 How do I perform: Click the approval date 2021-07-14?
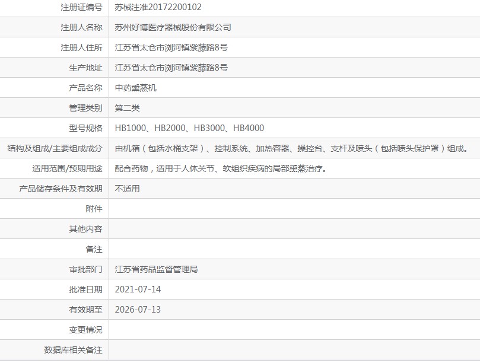pyautogui.click(x=138, y=289)
